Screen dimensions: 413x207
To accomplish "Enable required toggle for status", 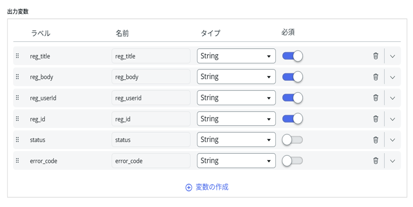I will tap(293, 140).
